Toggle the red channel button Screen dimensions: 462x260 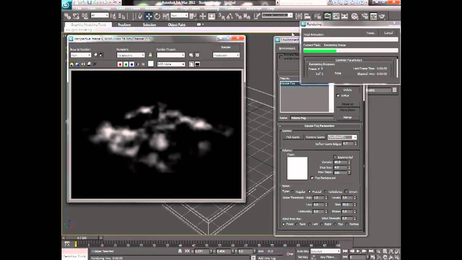point(120,64)
